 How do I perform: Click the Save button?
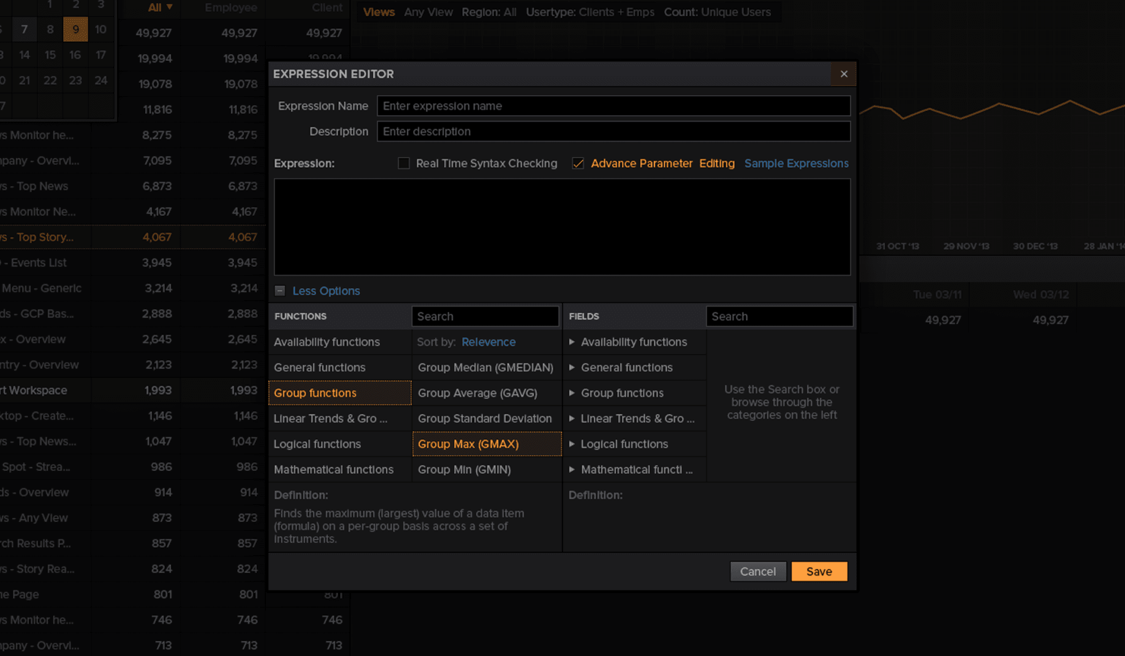pos(819,571)
